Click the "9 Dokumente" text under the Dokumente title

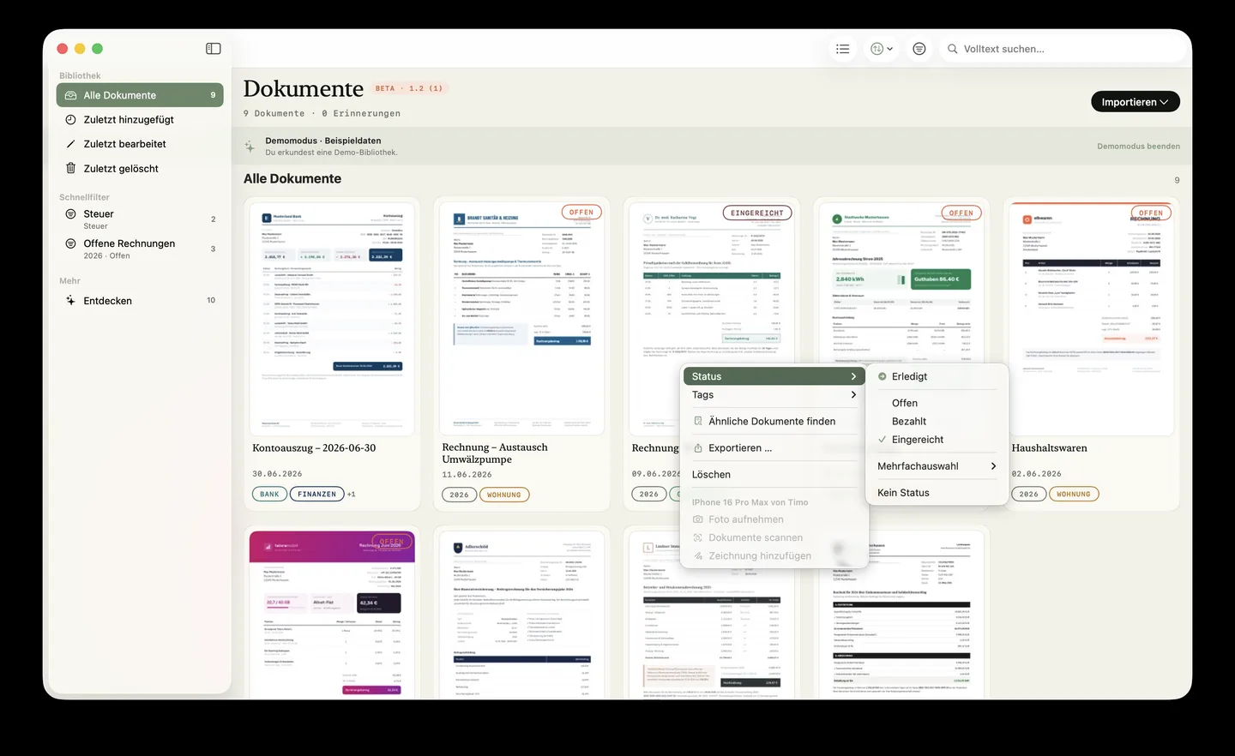pos(274,113)
